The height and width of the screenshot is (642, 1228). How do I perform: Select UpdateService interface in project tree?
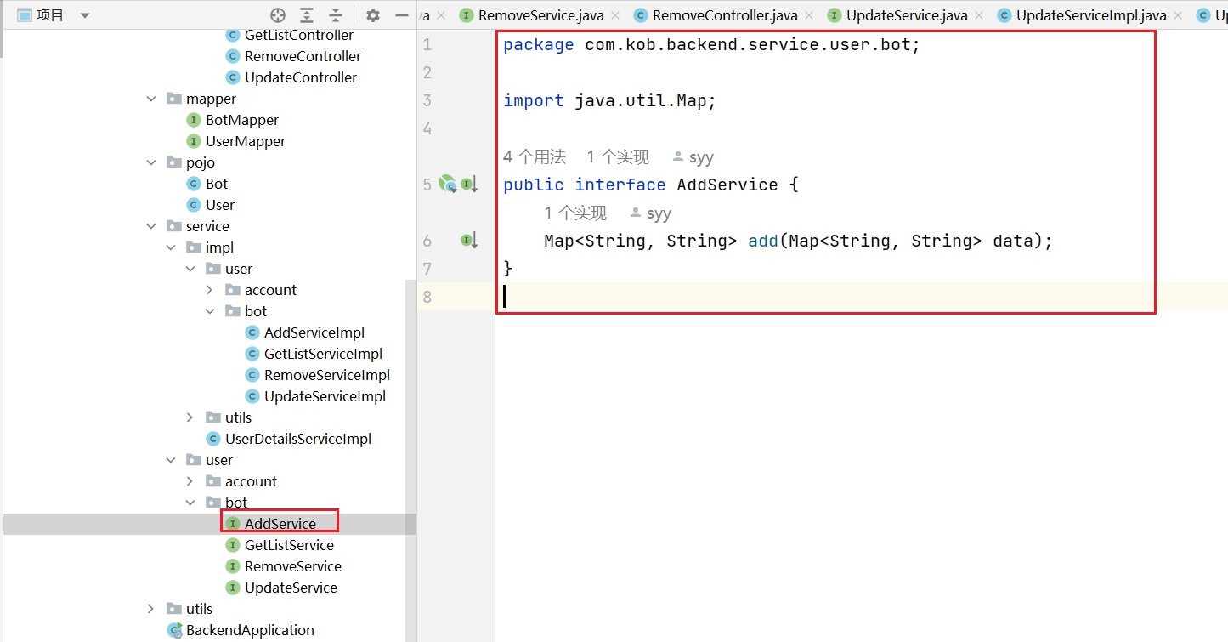(291, 588)
